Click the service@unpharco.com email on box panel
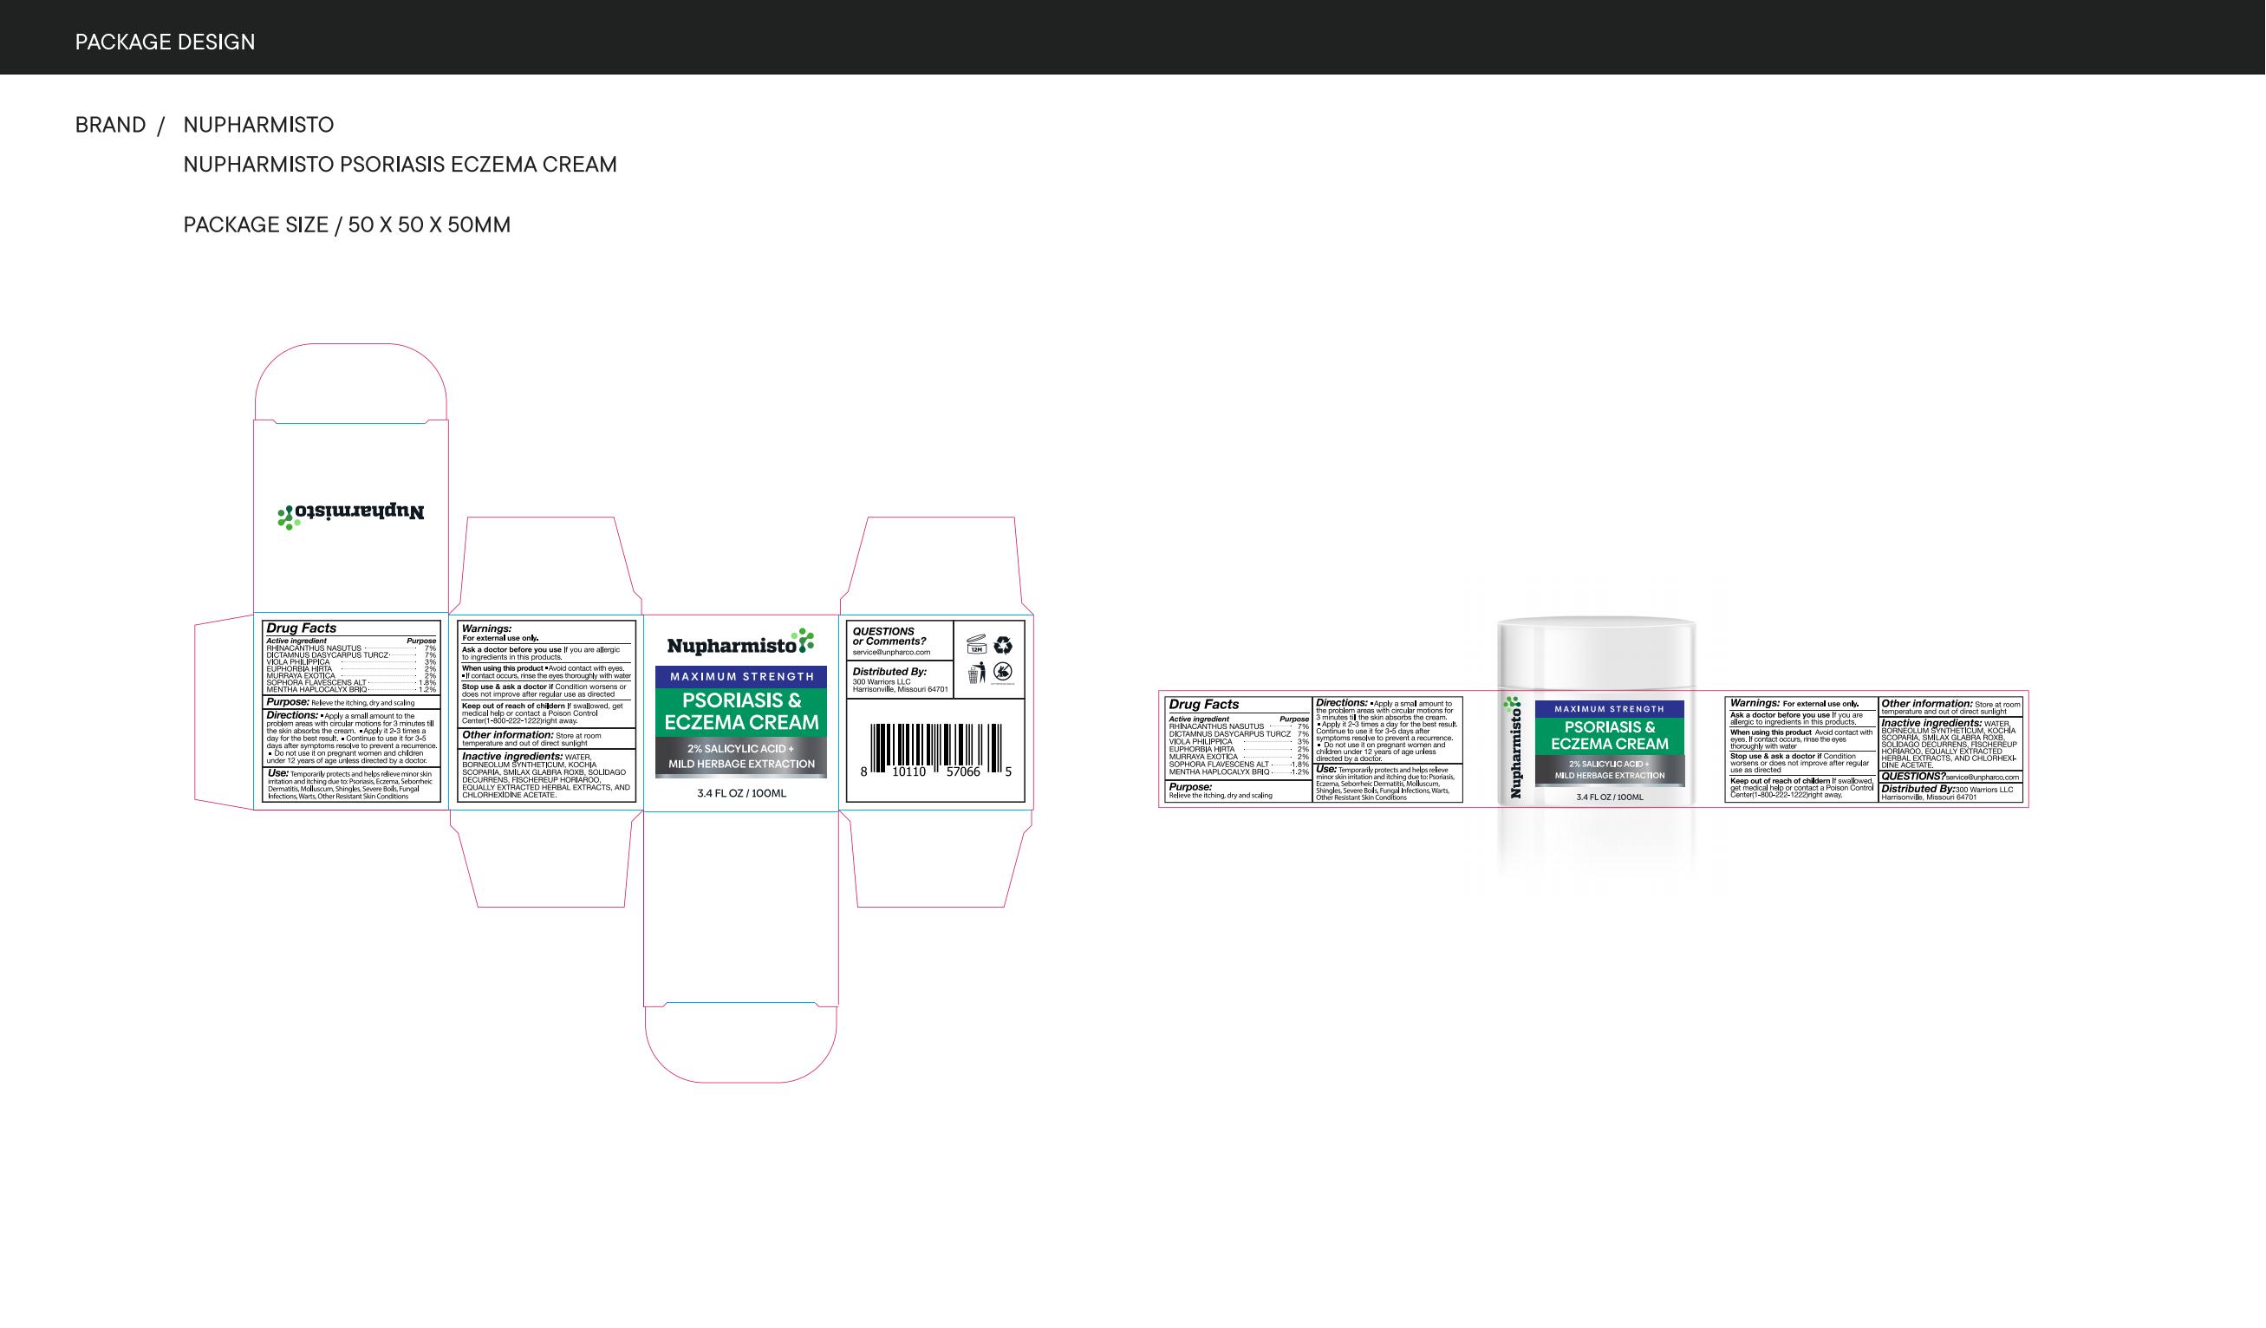The image size is (2266, 1328). pyautogui.click(x=891, y=653)
